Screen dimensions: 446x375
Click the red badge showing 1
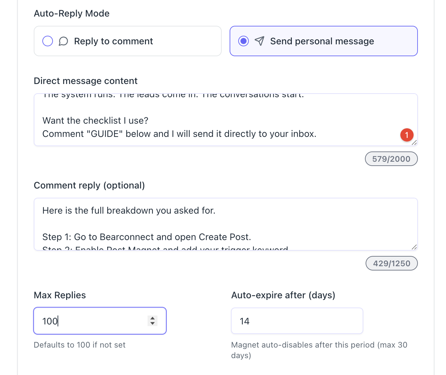point(407,135)
